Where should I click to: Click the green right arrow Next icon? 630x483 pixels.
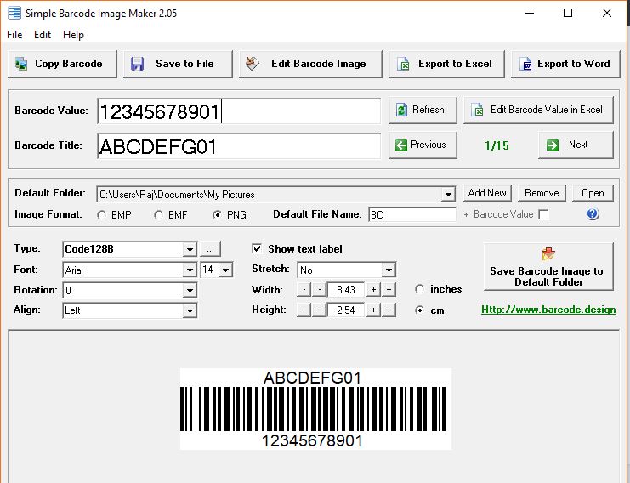[553, 145]
